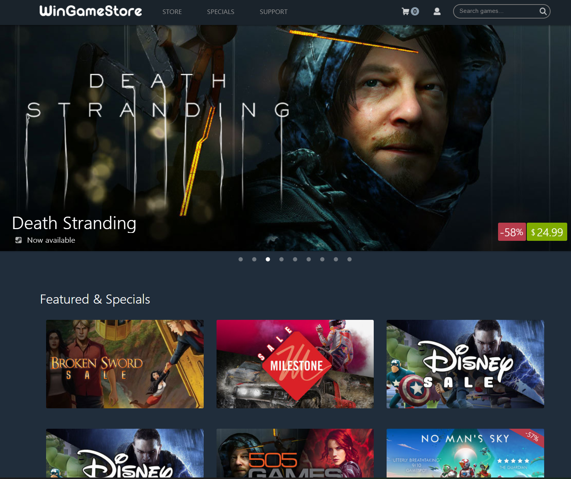This screenshot has width=571, height=479.
Task: Click the WinGameStore logo
Action: coord(91,11)
